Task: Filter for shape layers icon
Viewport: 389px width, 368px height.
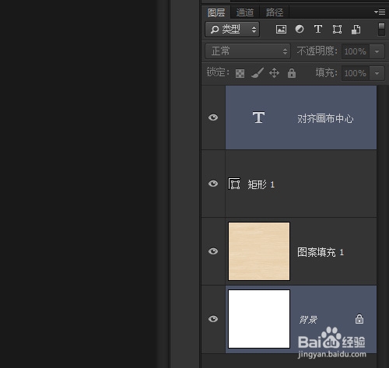Action: 337,29
